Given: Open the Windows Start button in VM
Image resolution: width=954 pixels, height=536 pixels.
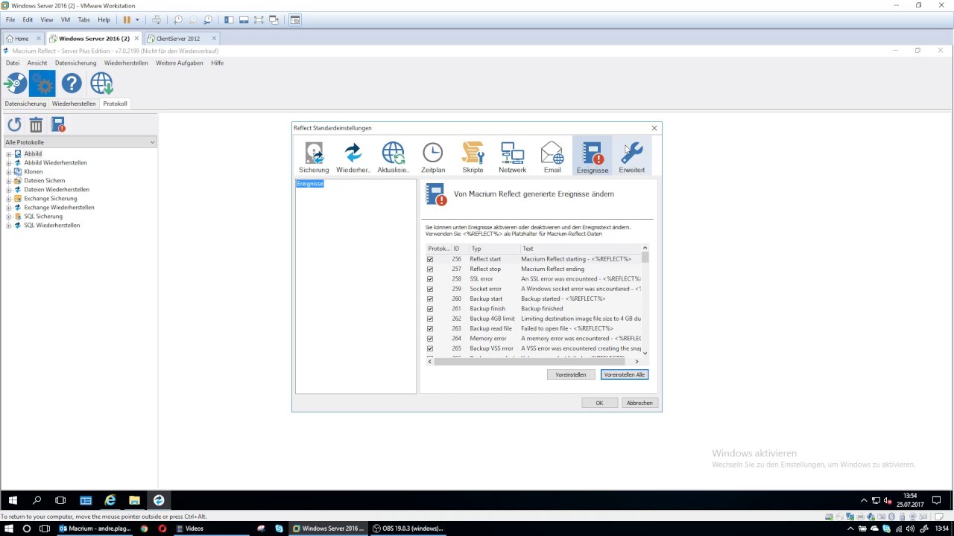Looking at the screenshot, I should coord(13,500).
